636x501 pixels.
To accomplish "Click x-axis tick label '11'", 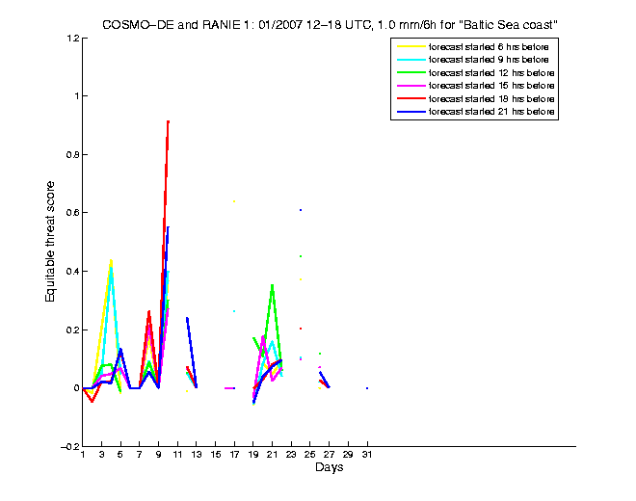I will [177, 455].
